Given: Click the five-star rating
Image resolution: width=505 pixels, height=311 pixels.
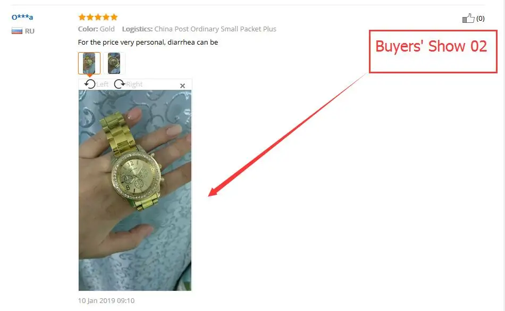Looking at the screenshot, I should tap(98, 17).
